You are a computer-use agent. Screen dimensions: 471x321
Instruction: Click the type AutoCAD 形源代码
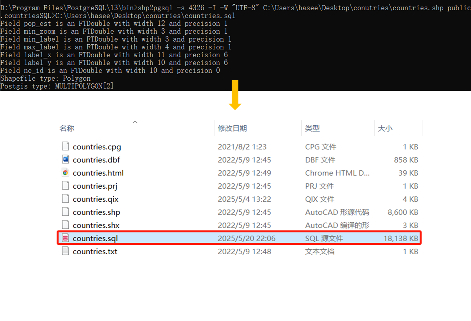(337, 212)
